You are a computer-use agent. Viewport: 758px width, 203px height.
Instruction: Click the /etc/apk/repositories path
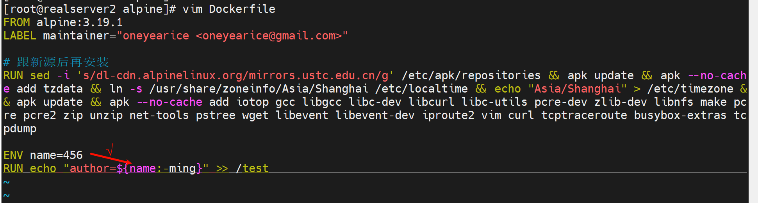[471, 75]
